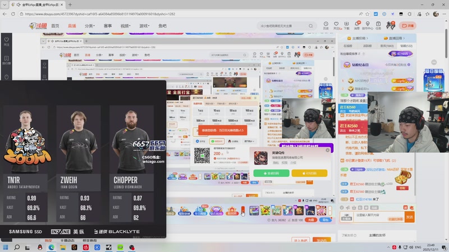The image size is (449, 252).
Task: Open the emoji picker in chat toolbar
Action: (x=342, y=208)
